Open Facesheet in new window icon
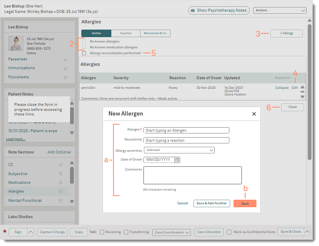This screenshot has width=319, height=246. [x=65, y=59]
